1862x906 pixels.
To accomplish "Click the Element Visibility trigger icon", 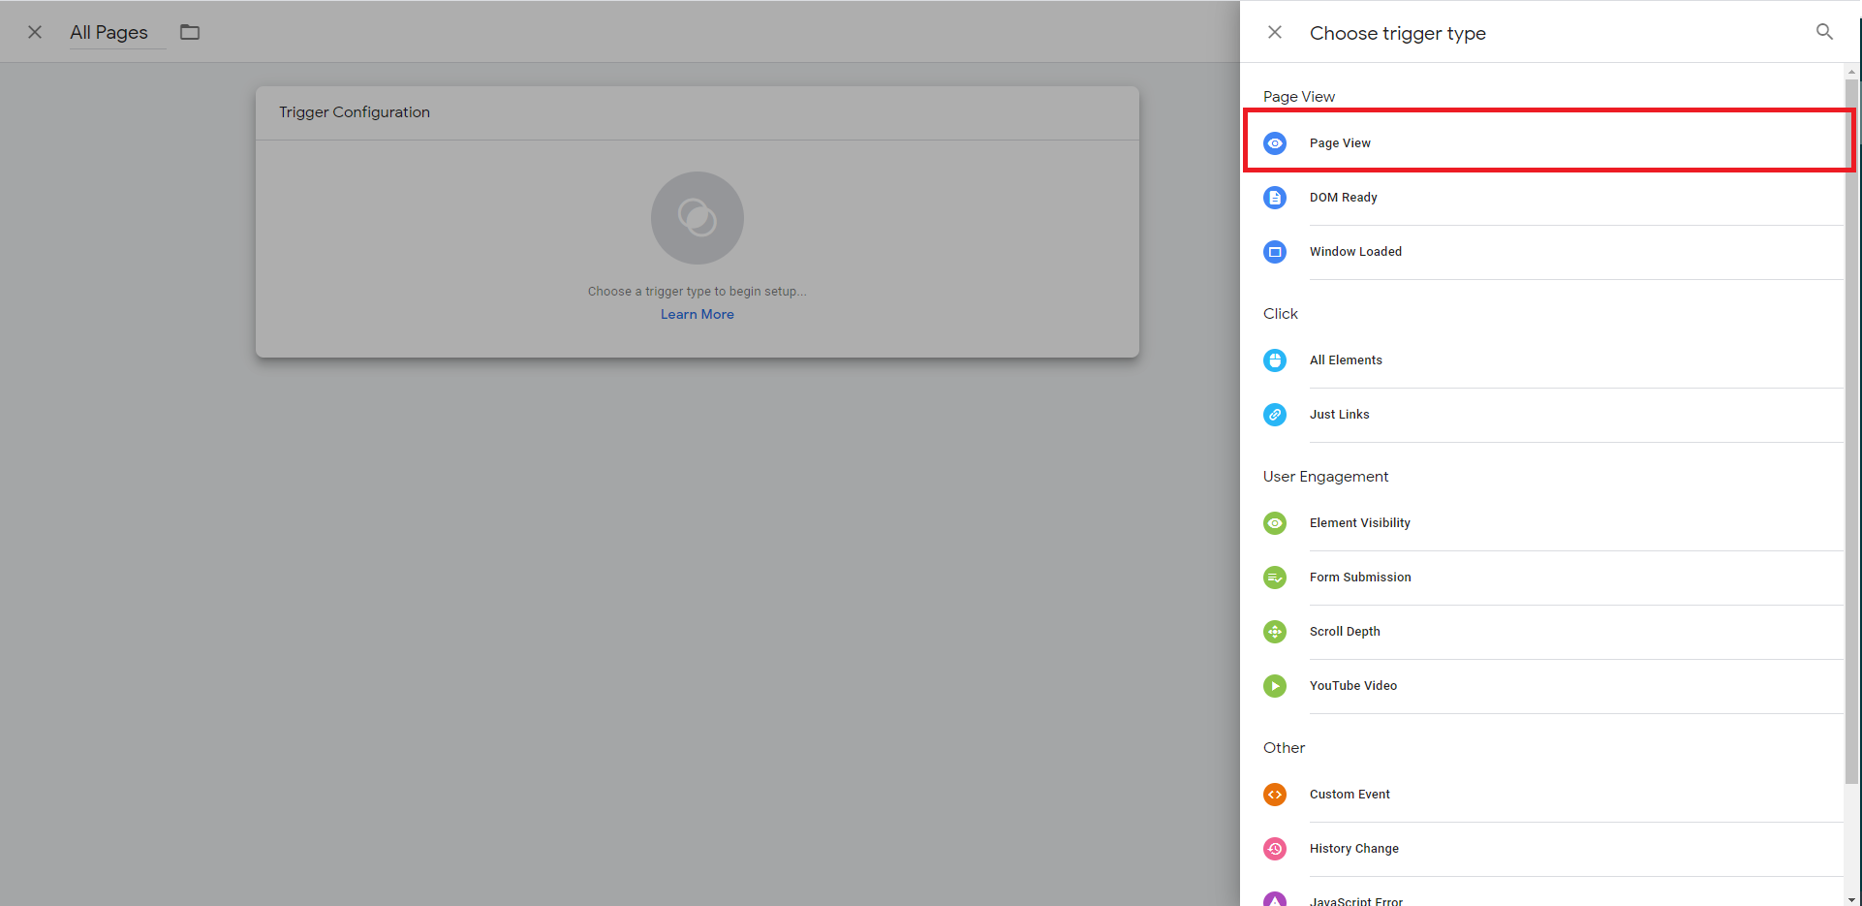I will coord(1274,522).
